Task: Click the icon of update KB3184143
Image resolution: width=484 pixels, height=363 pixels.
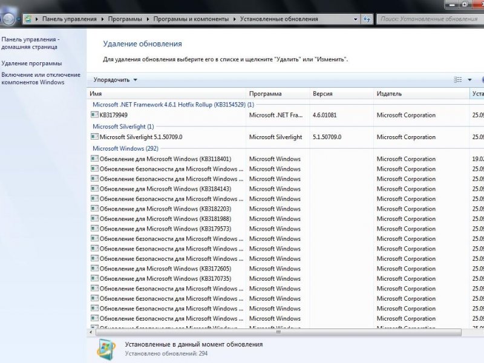Action: click(x=94, y=189)
